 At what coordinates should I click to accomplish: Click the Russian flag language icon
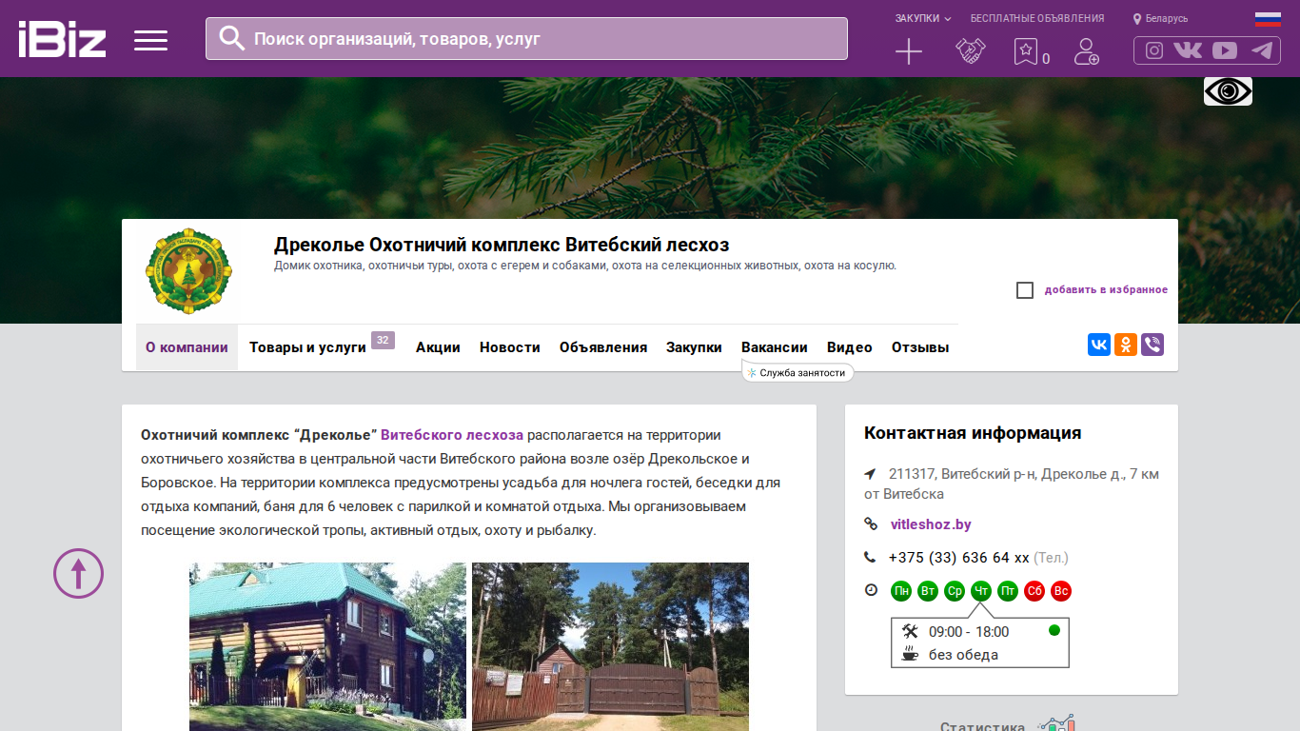pyautogui.click(x=1268, y=18)
